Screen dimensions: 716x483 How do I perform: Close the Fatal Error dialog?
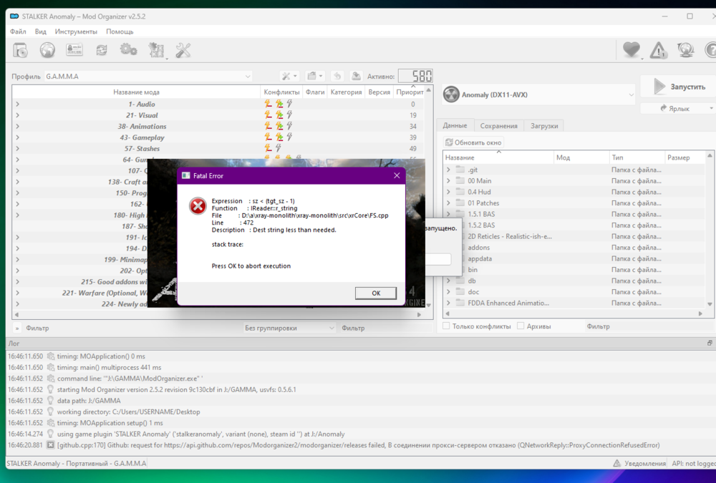[397, 175]
